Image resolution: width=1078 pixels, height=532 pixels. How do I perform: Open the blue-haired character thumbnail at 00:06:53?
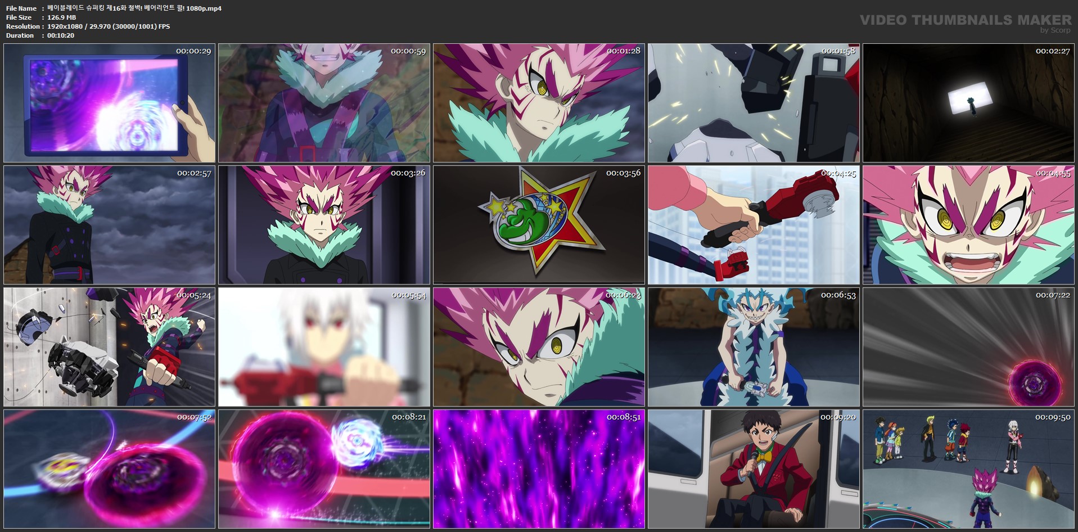[x=754, y=347]
